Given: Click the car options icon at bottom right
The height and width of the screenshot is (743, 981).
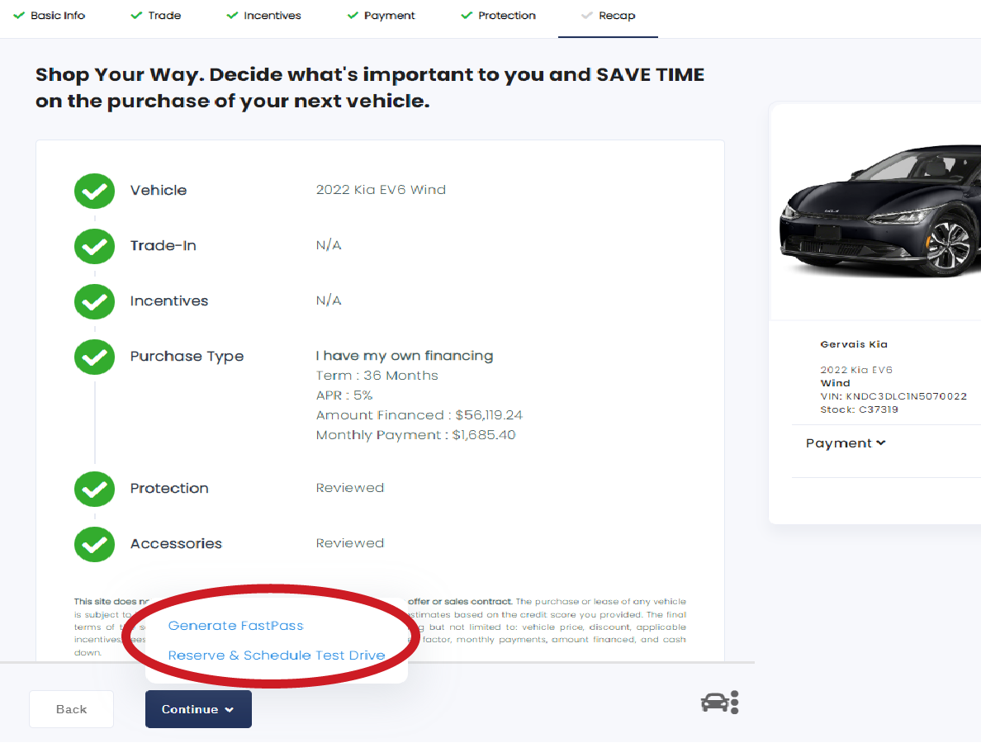Looking at the screenshot, I should (x=720, y=703).
